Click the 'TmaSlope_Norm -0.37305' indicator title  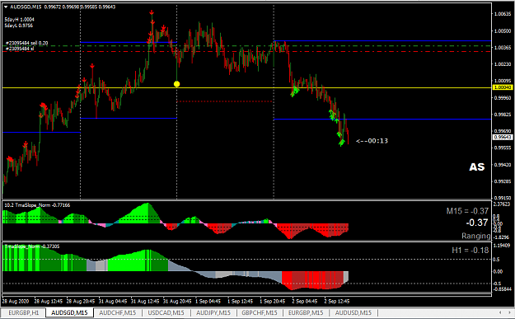click(x=32, y=246)
